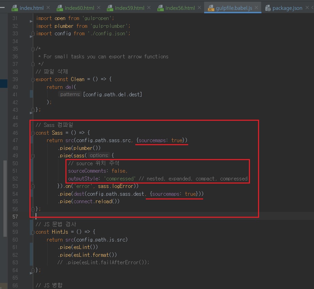
Task: Close the index59.html tab
Action: coord(150,8)
